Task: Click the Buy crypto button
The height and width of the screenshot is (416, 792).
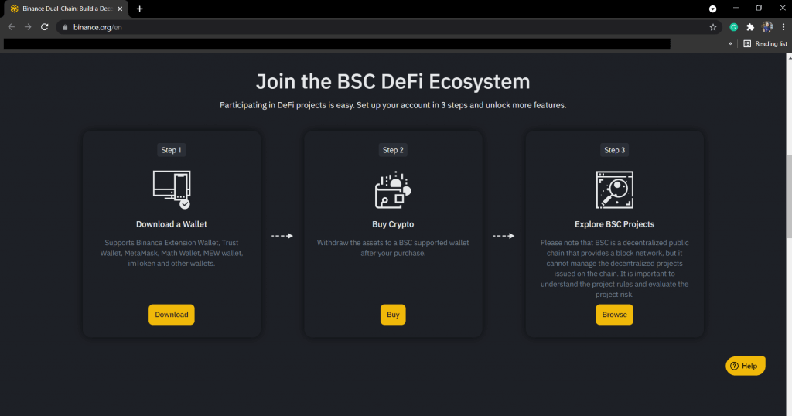Action: (393, 315)
